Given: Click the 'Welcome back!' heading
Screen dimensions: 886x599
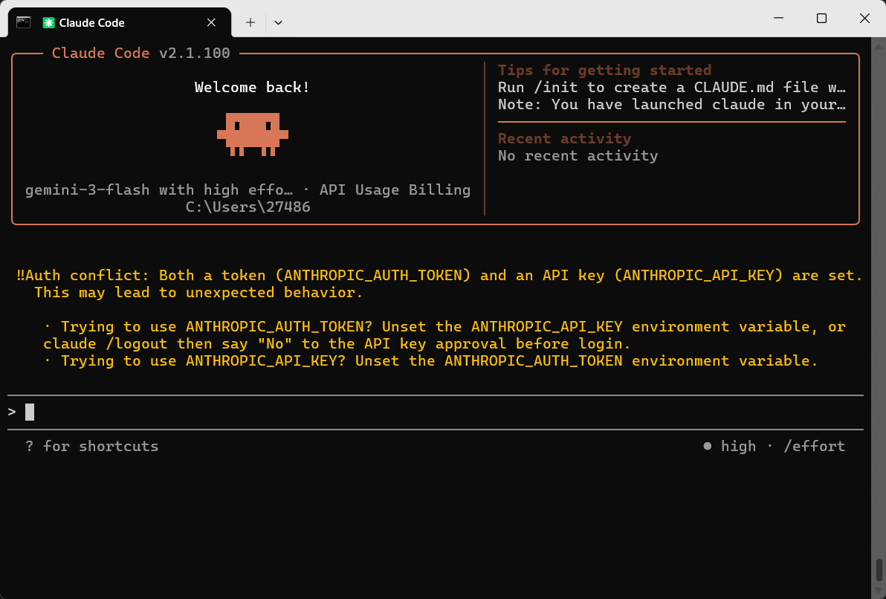Looking at the screenshot, I should tap(252, 87).
